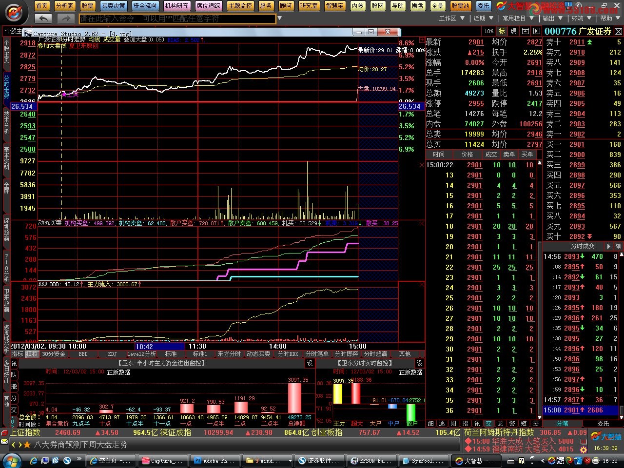Click the mail envelope icon on status bar
The height and width of the screenshot is (468, 624).
(x=4, y=442)
